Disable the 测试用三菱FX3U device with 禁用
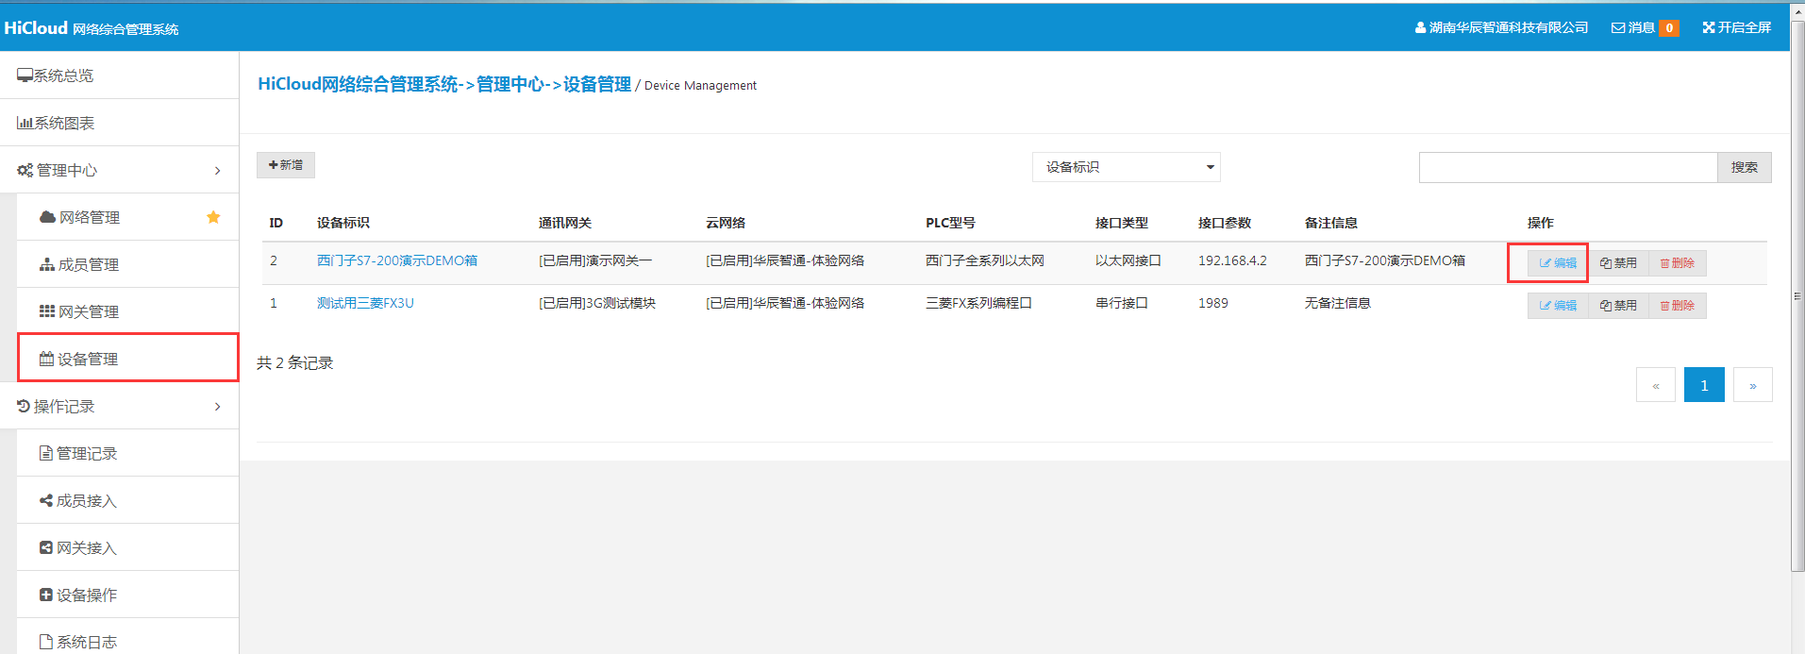The height and width of the screenshot is (654, 1805). (x=1618, y=306)
